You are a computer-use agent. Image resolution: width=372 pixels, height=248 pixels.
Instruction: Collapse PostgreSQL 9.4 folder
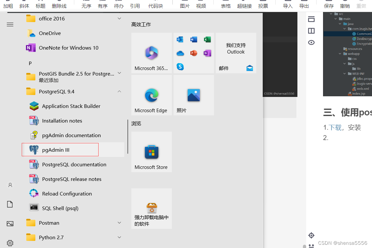(119, 91)
